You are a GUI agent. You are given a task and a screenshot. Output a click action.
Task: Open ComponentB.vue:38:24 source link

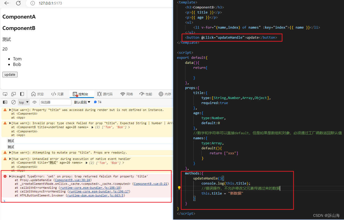tap(72, 180)
